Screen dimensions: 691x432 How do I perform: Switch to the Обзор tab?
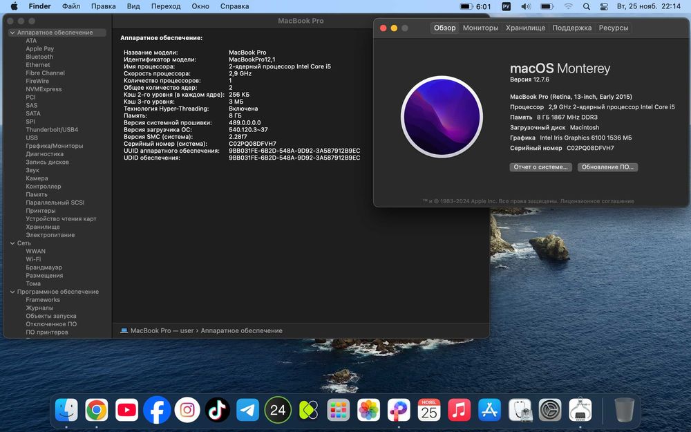(x=444, y=28)
